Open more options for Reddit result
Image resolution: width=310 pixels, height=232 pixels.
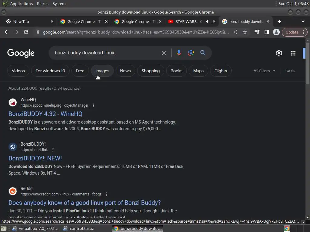(x=106, y=194)
